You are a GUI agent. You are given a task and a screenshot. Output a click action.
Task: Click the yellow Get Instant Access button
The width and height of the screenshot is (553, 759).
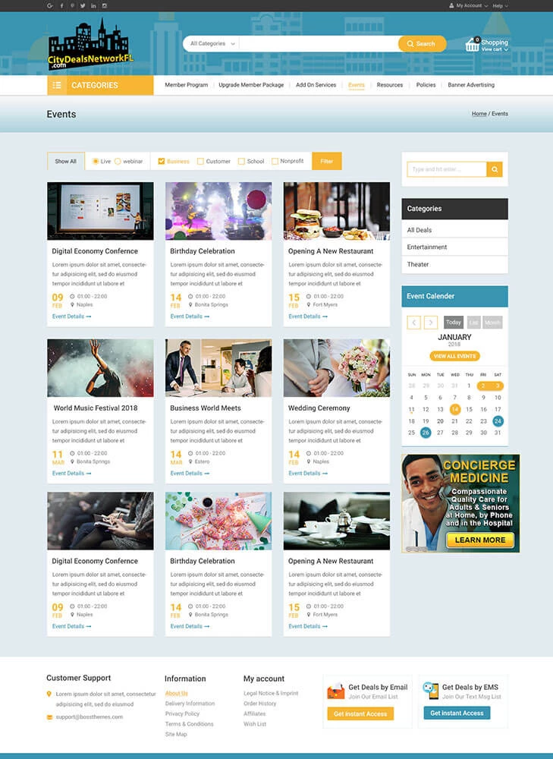(x=360, y=713)
